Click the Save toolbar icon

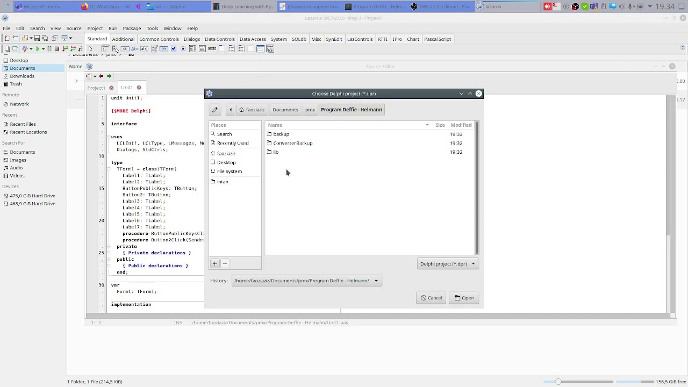(x=37, y=38)
